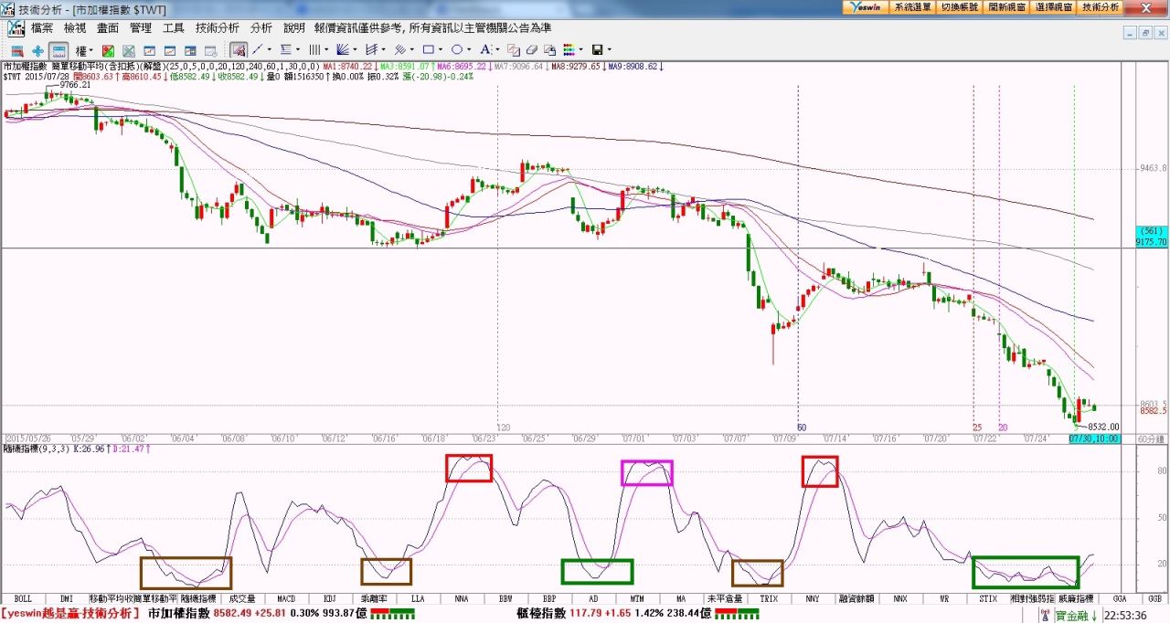Switch to the MACD indicator tab
This screenshot has width=1170, height=623.
pos(286,598)
